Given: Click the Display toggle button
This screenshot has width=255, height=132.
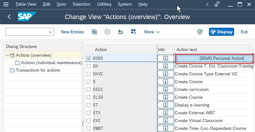Looking at the screenshot, I should point(221,32).
